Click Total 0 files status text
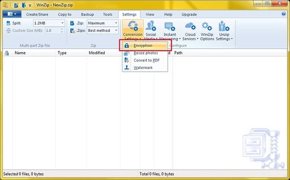 click(157, 174)
